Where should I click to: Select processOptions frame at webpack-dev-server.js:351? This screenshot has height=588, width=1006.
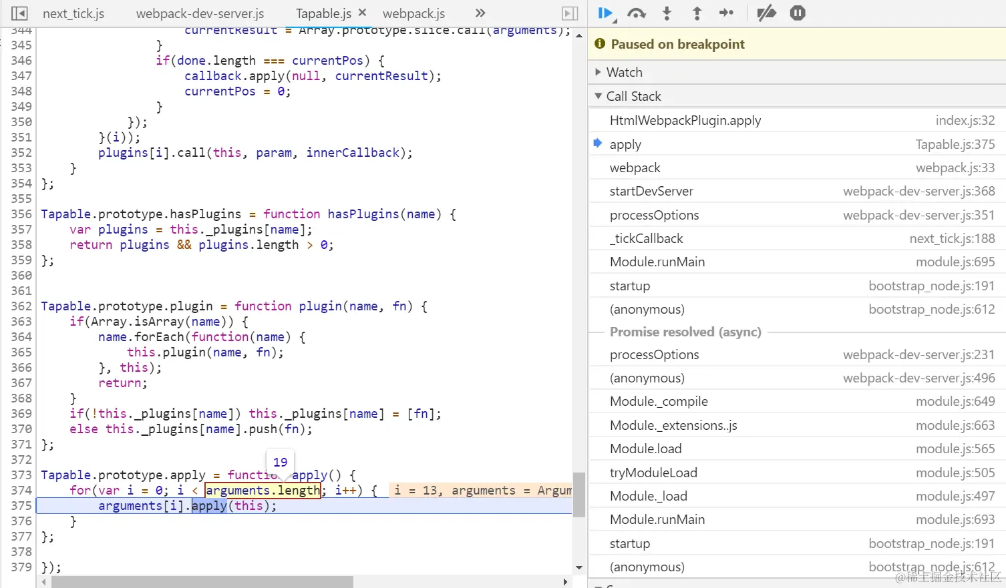coord(797,215)
